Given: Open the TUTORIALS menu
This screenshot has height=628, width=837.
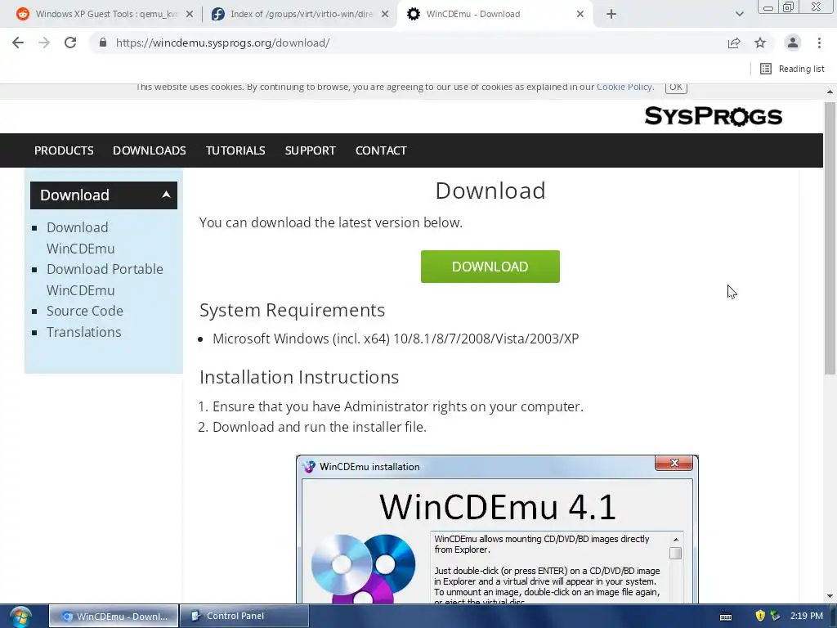Looking at the screenshot, I should click(x=235, y=150).
